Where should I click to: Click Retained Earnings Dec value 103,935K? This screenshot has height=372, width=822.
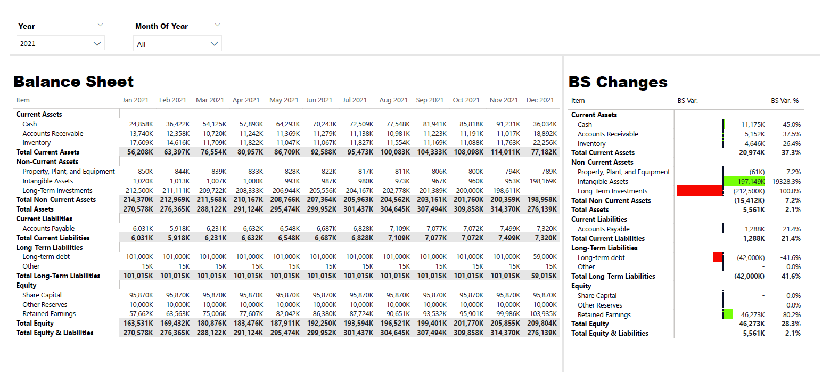(543, 313)
